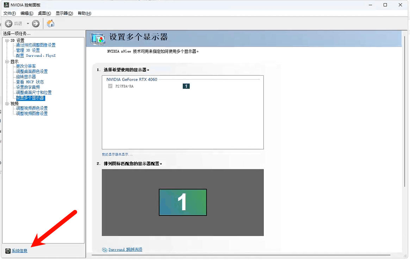The width and height of the screenshot is (410, 260).
Task: Open 查看 HDCP 状态 task
Action: 30,82
